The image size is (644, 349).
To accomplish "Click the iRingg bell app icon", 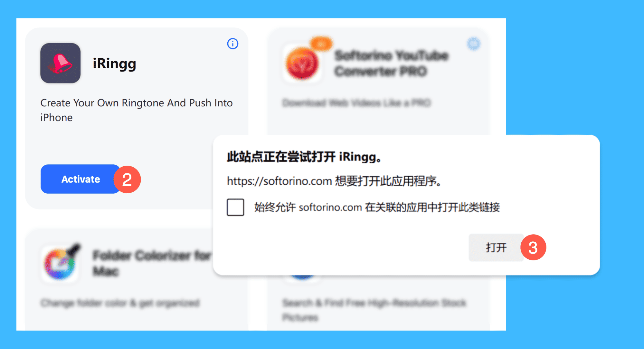I will point(60,63).
